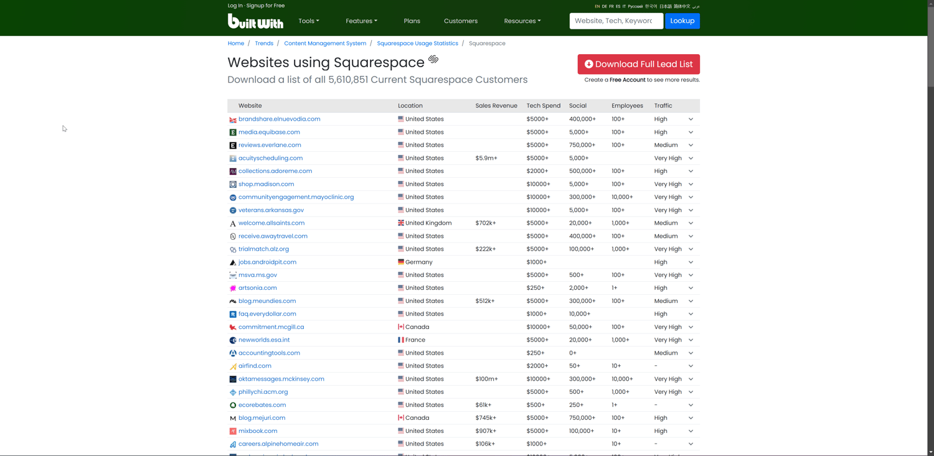Viewport: 934px width, 456px height.
Task: Click $100m+ revenue cell for McKinsey row
Action: 486,379
